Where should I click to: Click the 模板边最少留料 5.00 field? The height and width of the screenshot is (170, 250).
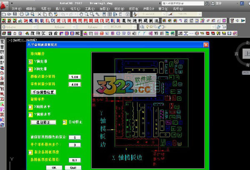(x=75, y=77)
